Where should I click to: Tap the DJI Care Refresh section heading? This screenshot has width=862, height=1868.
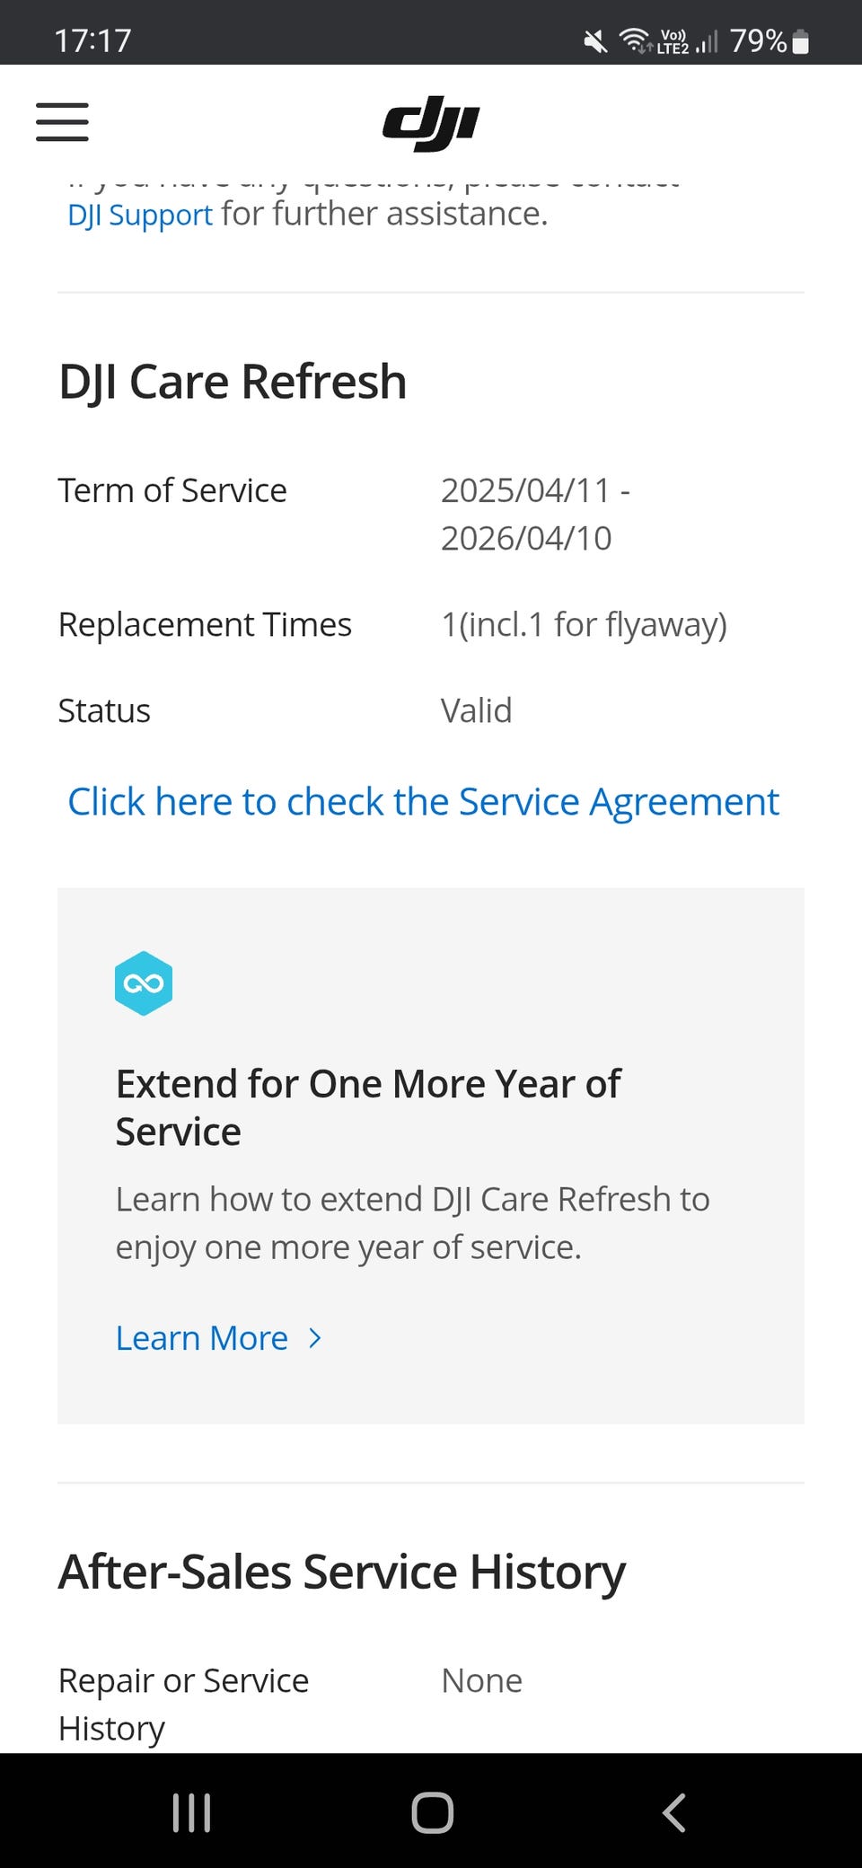click(233, 382)
